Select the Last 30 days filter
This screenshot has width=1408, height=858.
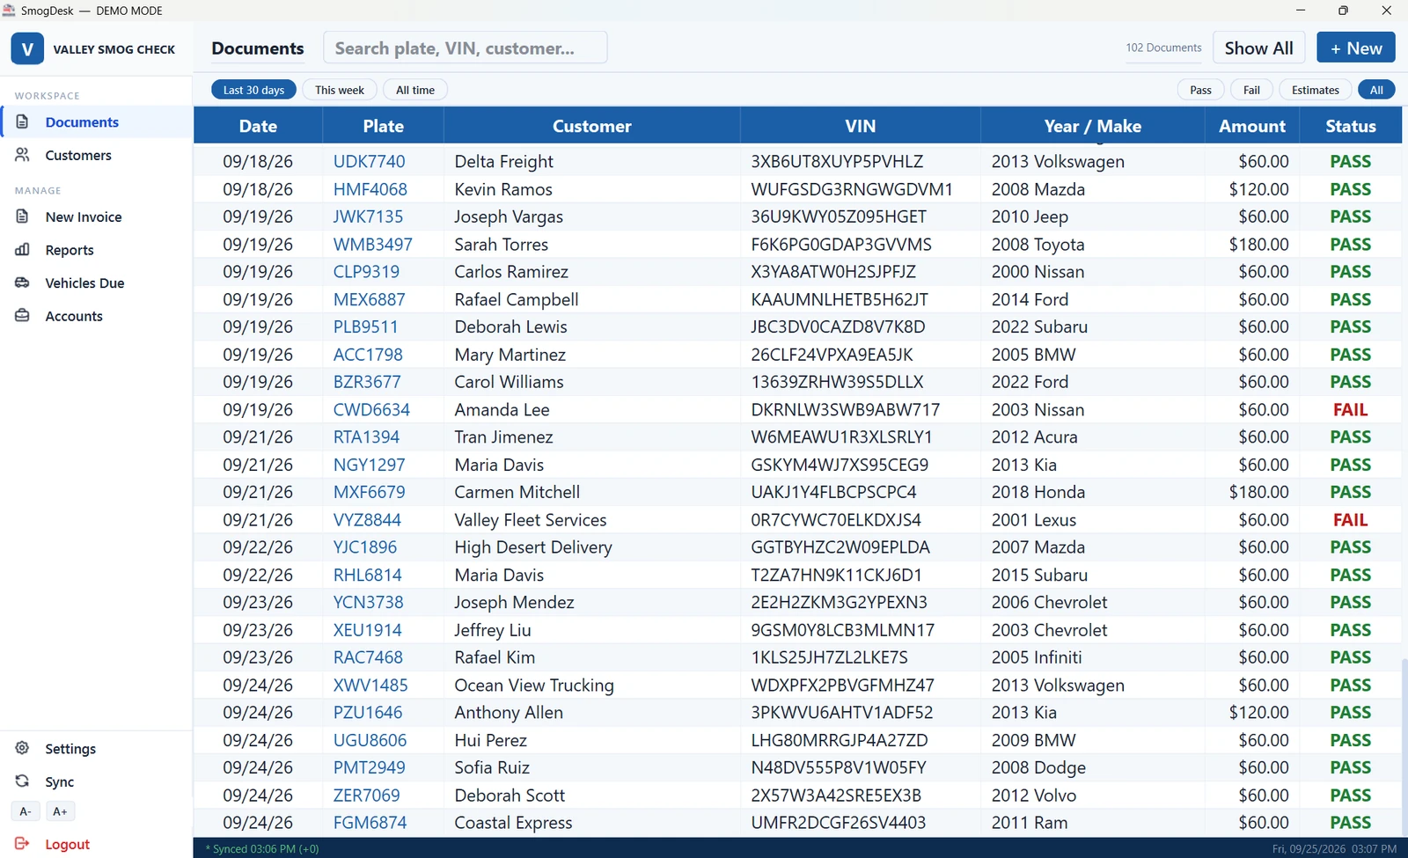[x=253, y=90]
